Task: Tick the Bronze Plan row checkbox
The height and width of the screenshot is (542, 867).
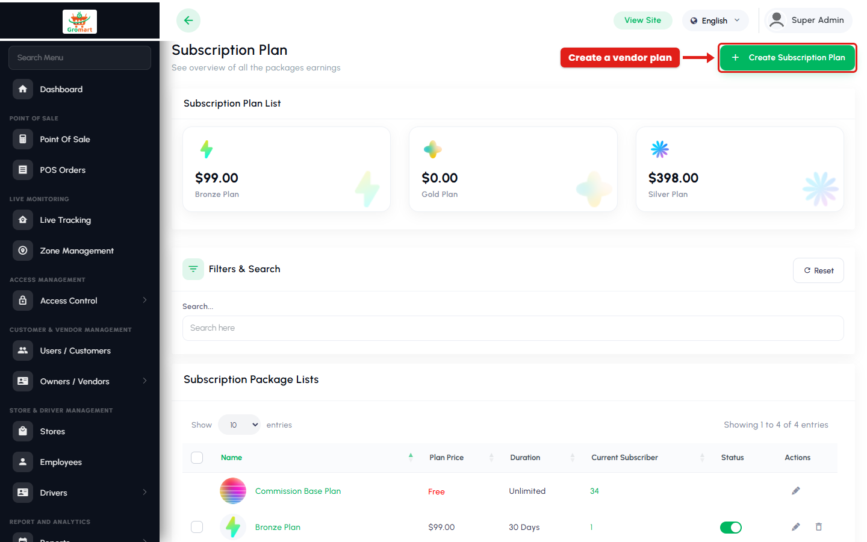Action: 197,527
